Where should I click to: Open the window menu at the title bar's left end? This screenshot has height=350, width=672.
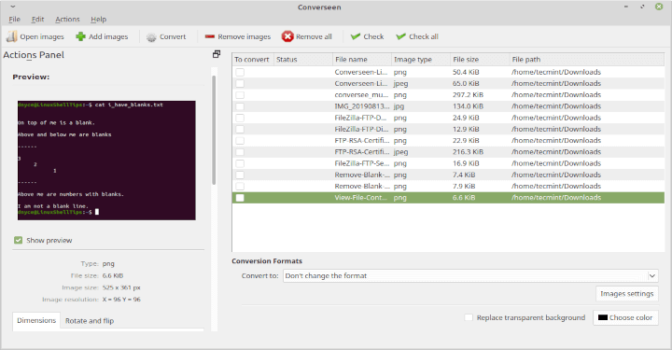pos(13,7)
